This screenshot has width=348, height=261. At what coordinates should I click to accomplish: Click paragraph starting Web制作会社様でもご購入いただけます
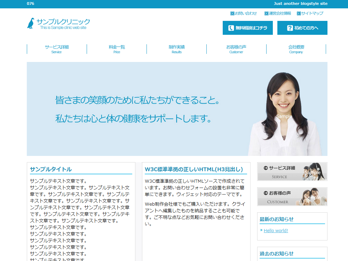195,214
